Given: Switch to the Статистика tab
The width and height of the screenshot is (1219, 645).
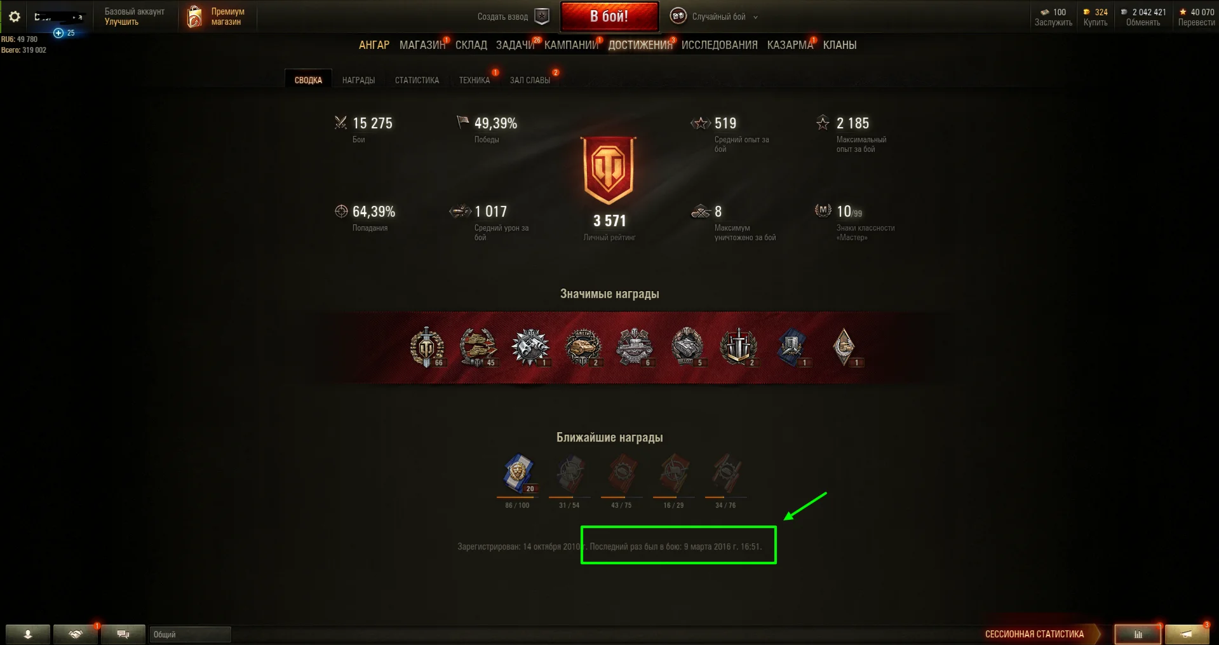Looking at the screenshot, I should pyautogui.click(x=417, y=80).
